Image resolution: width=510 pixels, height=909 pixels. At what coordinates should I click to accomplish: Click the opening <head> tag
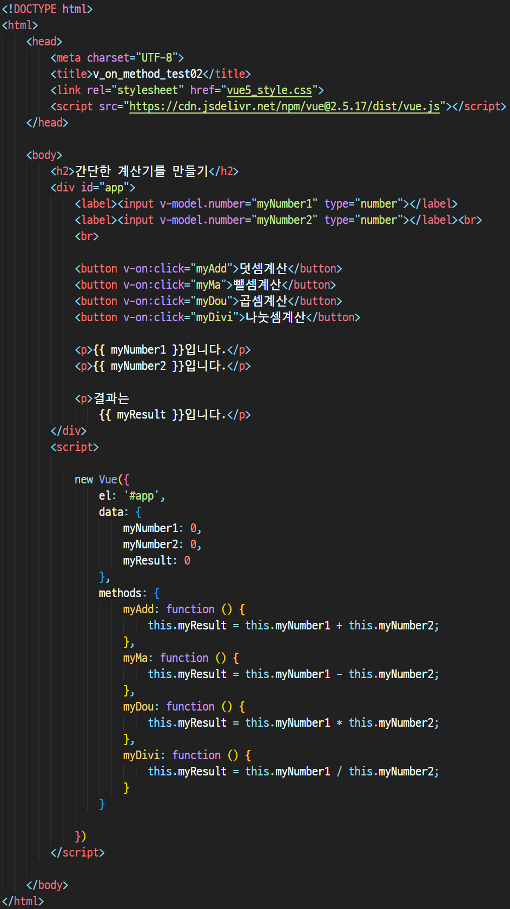click(44, 42)
